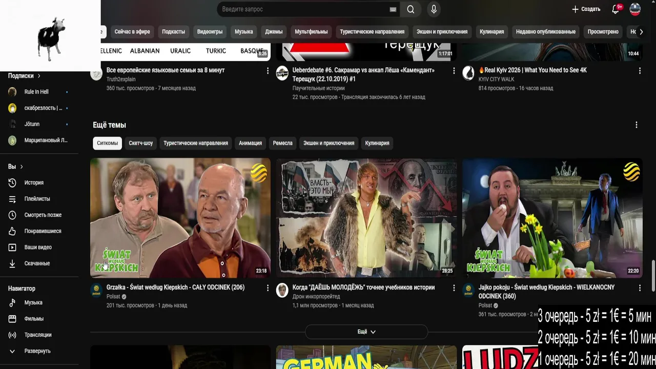Screen dimensions: 656x369
Task: Open options for Ueberdebate video
Action: (454, 71)
